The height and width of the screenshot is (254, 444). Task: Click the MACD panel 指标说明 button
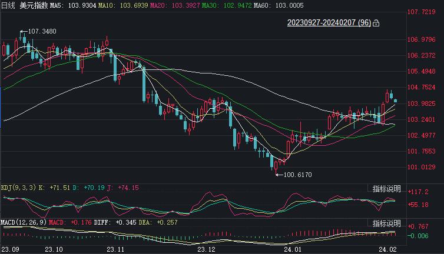click(386, 223)
